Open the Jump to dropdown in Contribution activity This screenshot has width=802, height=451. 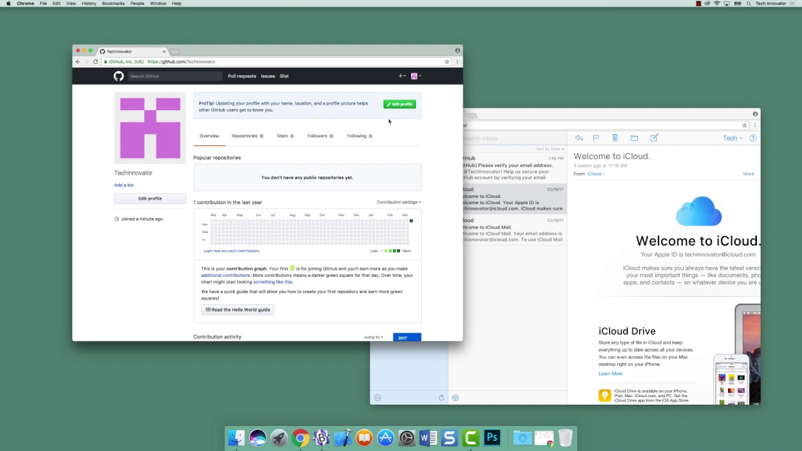tap(373, 337)
